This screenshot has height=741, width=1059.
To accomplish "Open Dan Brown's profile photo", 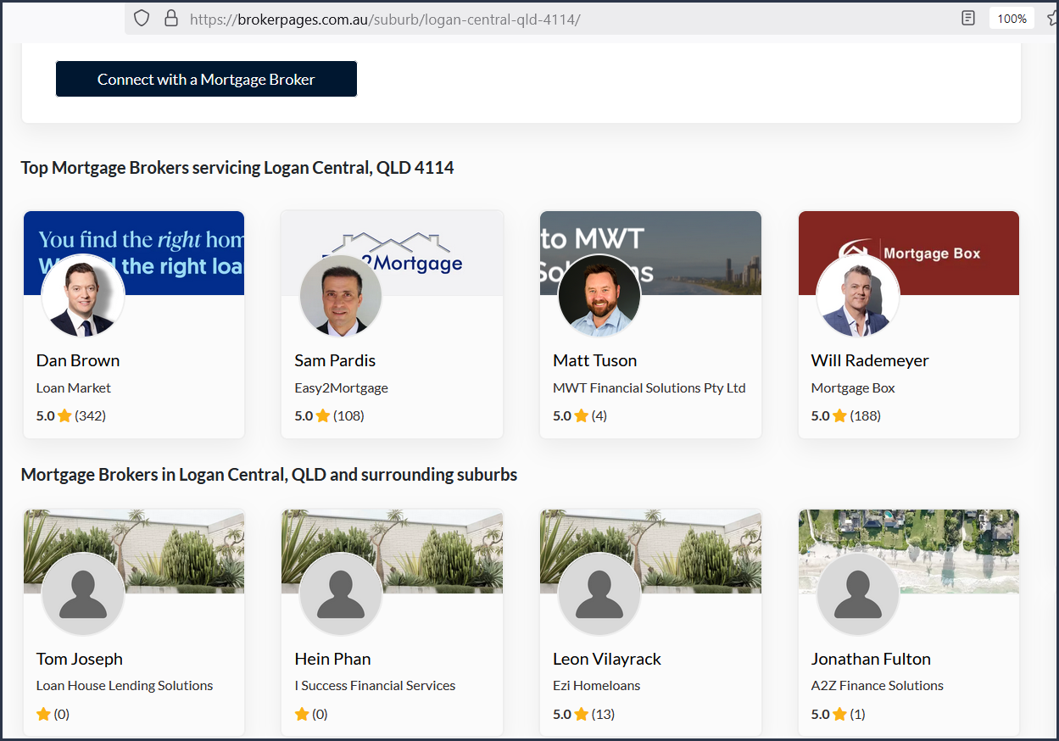I will pyautogui.click(x=83, y=297).
